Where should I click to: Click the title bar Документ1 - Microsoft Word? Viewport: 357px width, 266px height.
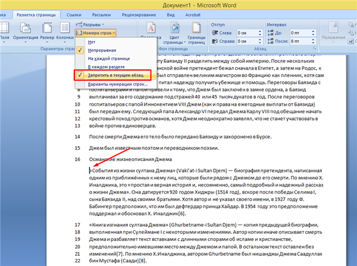199,5
